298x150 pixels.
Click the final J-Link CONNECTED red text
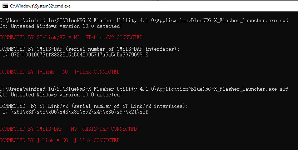pos(97,140)
